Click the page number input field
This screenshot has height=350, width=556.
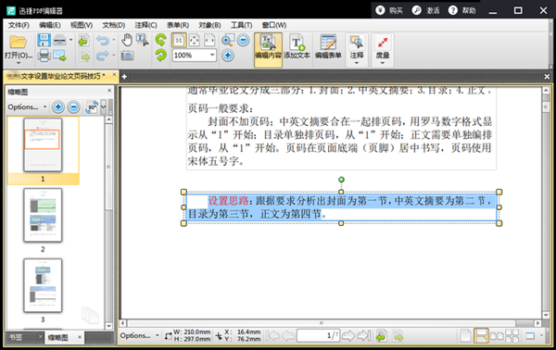pos(318,335)
